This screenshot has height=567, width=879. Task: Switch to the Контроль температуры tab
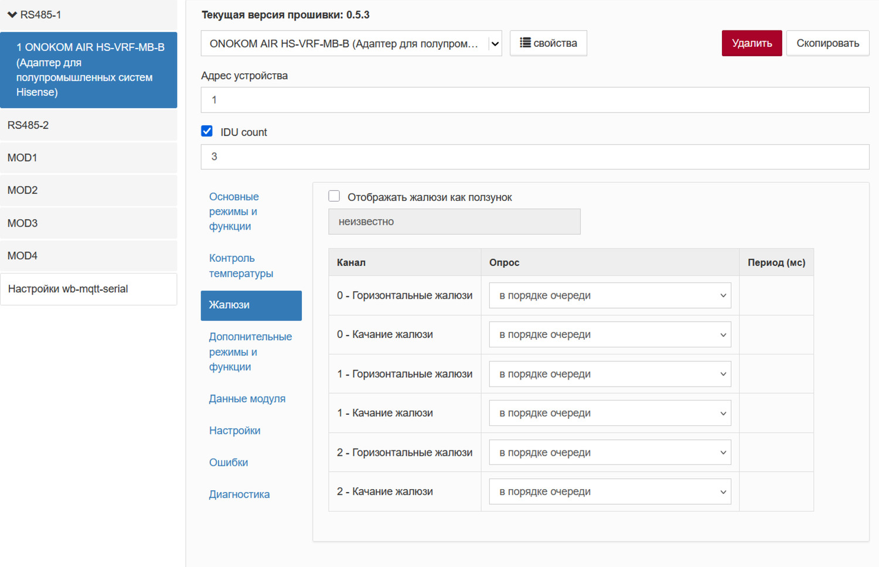click(x=241, y=266)
